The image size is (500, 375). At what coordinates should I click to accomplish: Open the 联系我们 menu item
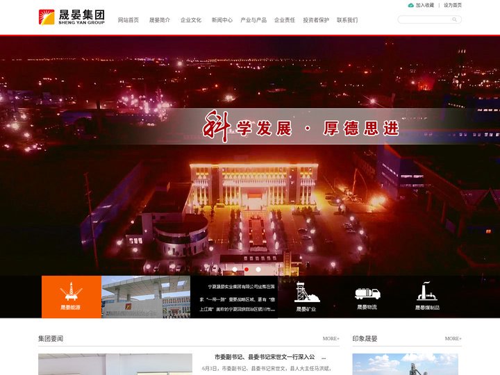pos(347,20)
